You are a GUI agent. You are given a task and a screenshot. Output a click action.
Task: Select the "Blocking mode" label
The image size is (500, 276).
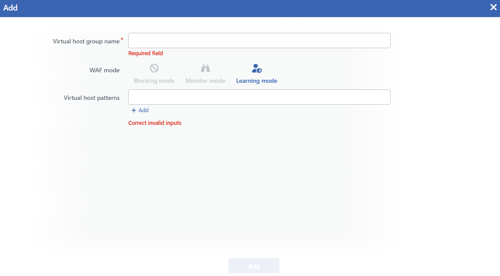point(154,81)
